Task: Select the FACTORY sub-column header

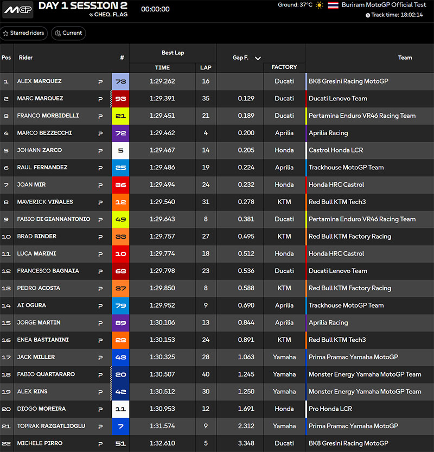Action: point(284,67)
